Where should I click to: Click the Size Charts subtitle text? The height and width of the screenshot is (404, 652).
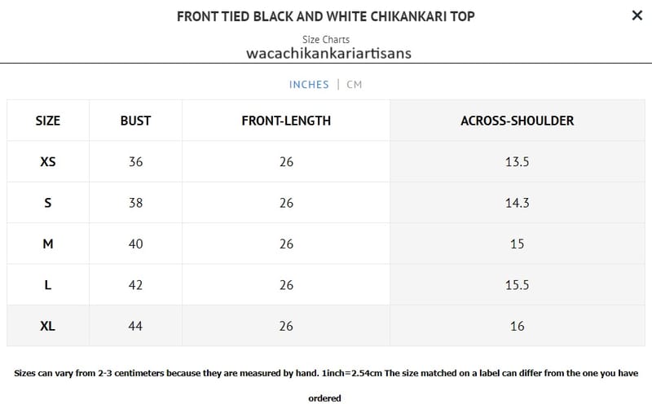coord(326,39)
